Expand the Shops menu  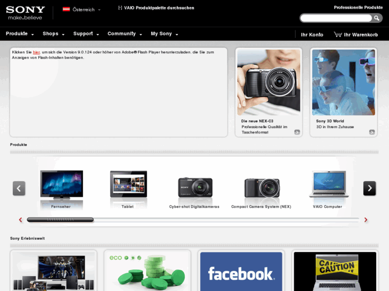(x=54, y=34)
